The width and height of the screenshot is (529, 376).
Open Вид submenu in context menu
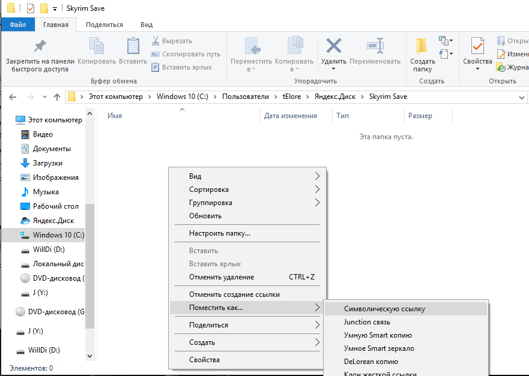pyautogui.click(x=247, y=176)
